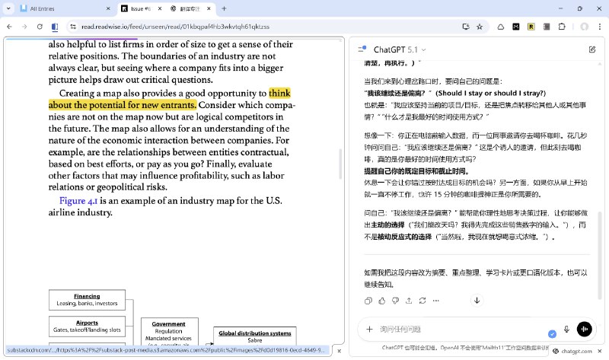Image resolution: width=609 pixels, height=360 pixels.
Task: Close the Issue #6 tab
Action: [x=160, y=8]
